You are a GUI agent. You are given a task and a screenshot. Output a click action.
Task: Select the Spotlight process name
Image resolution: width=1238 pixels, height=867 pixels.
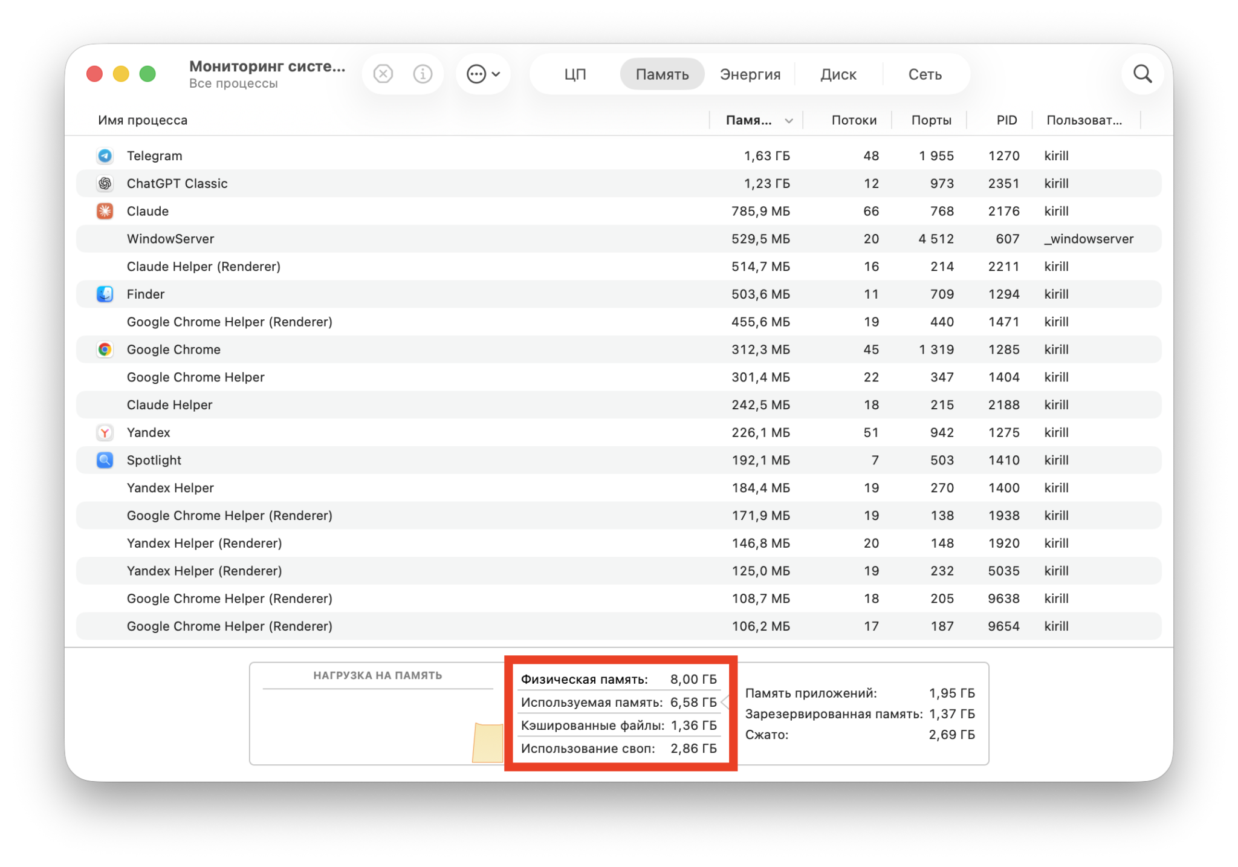click(154, 460)
